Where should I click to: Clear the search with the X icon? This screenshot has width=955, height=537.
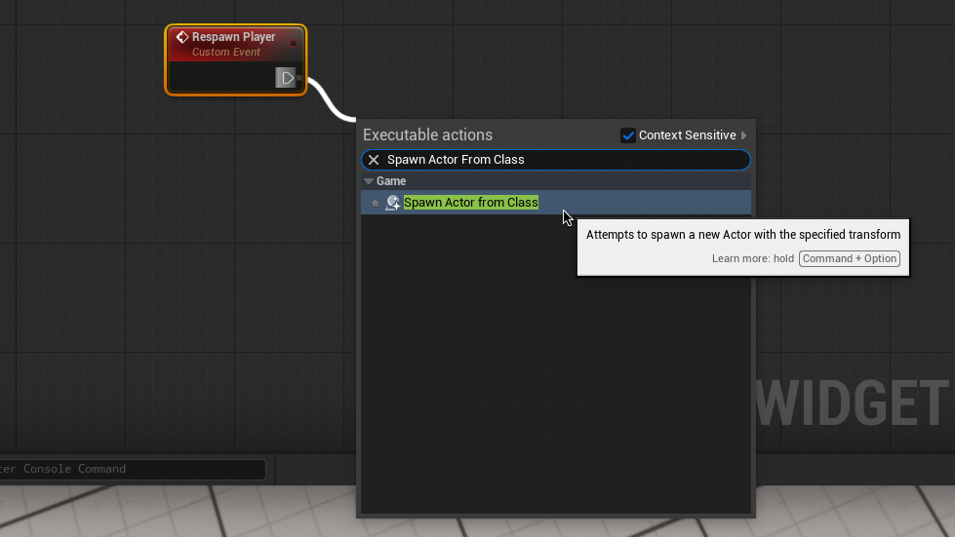pos(374,160)
